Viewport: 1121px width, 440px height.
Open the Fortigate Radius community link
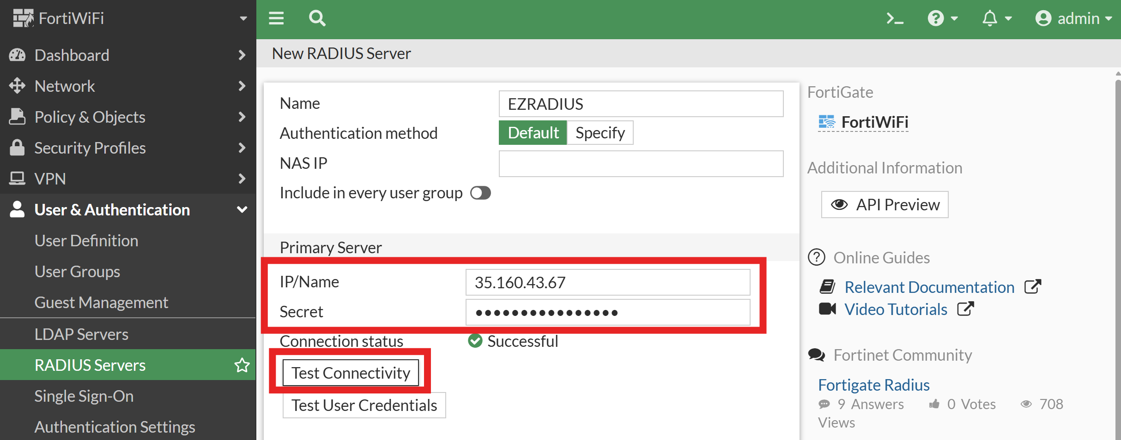873,384
